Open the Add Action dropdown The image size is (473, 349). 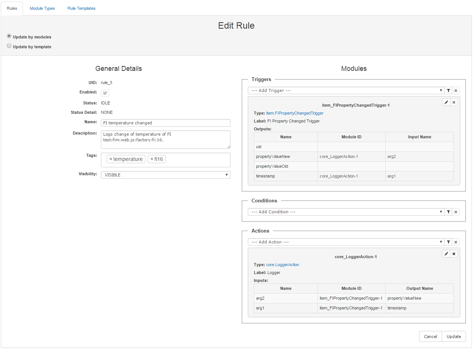click(346, 242)
